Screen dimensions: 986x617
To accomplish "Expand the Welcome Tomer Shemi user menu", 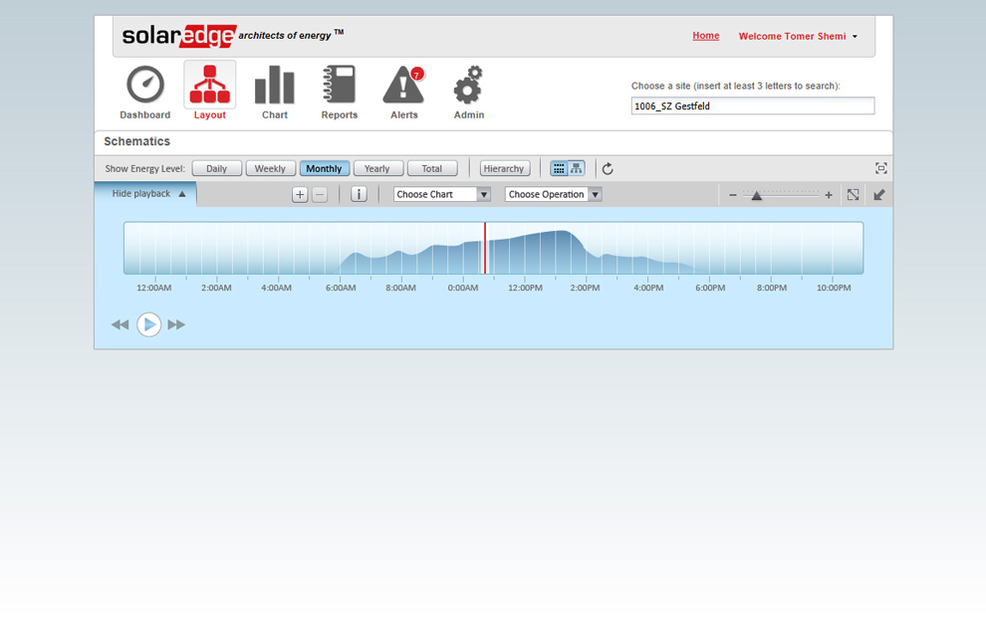I will point(798,37).
